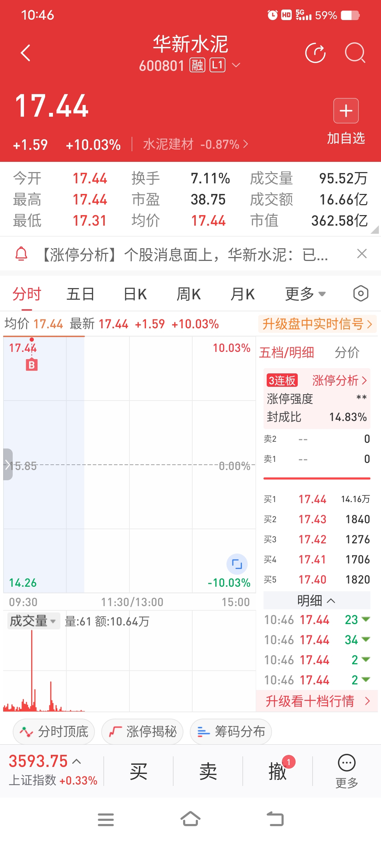Expand the 上证指数 index bar chevron
This screenshot has height=842, width=381.
pyautogui.click(x=77, y=762)
